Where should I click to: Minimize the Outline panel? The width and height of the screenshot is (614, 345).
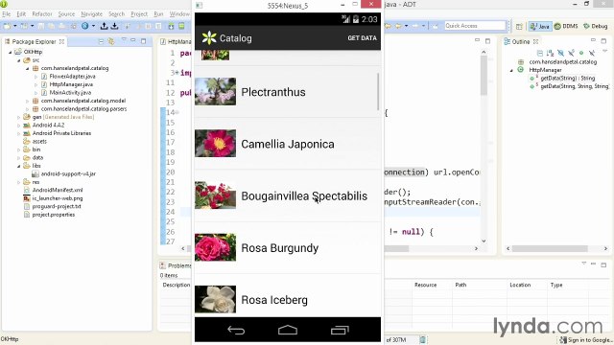pos(593,40)
